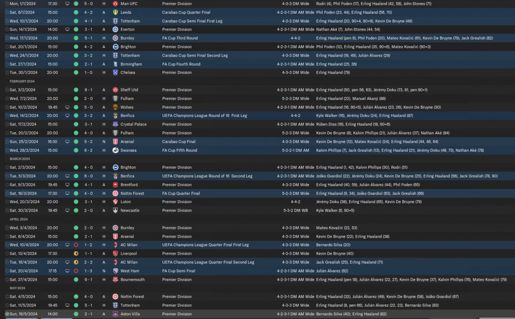Screen dimensions: 515x319
Task: Click the Swansea club badge
Action: 115,150
